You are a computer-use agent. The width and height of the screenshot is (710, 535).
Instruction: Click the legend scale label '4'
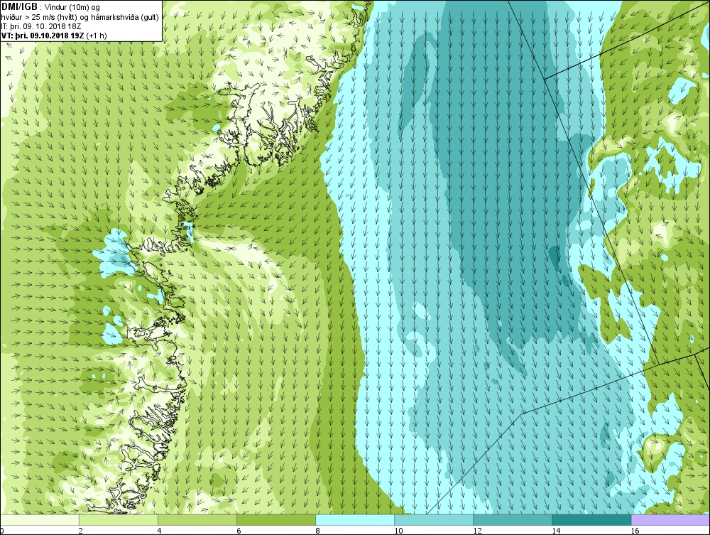point(160,531)
